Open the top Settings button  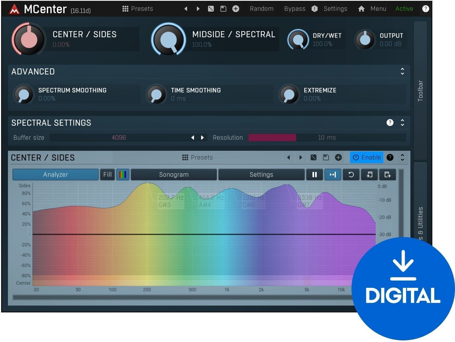(x=335, y=9)
